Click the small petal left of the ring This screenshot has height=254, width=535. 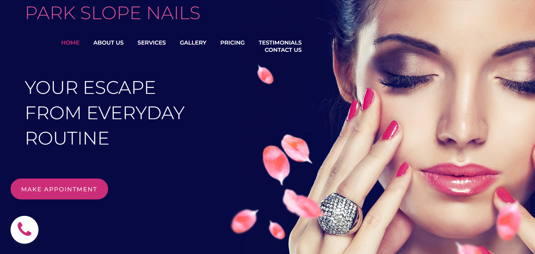(x=277, y=230)
